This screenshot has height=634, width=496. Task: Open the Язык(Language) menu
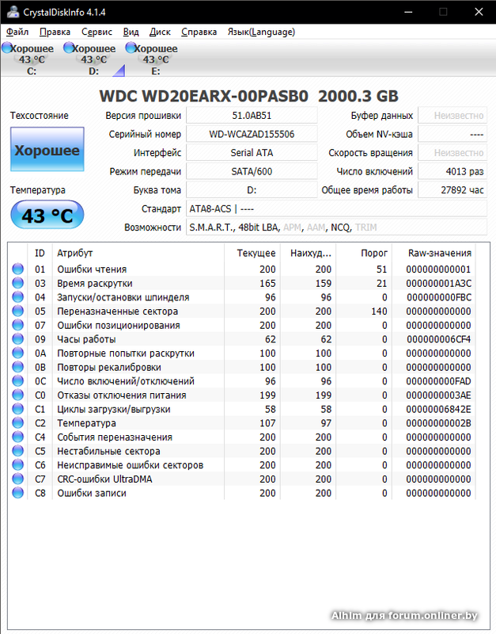pos(261,32)
